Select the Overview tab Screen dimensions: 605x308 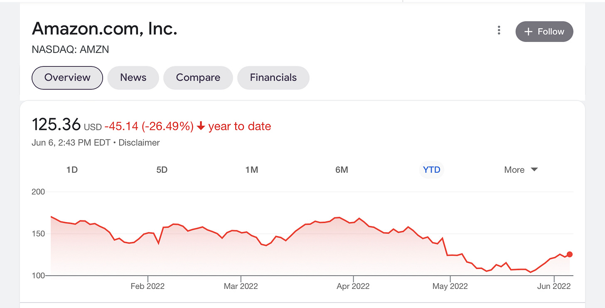click(67, 78)
